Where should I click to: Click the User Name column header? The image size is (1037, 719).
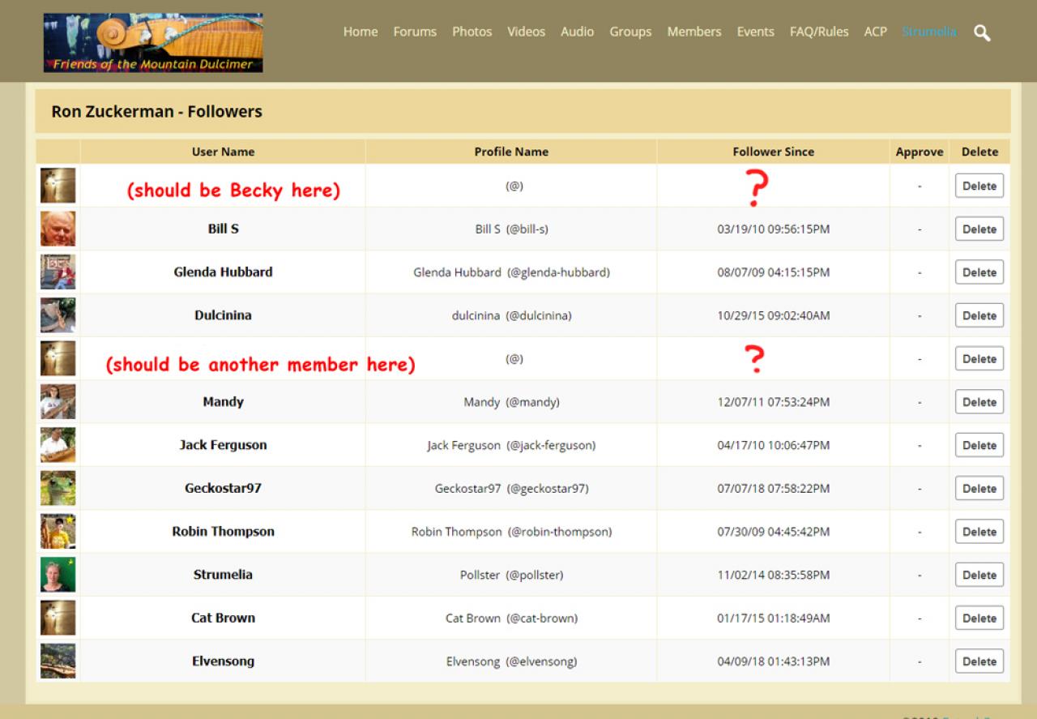pos(223,152)
